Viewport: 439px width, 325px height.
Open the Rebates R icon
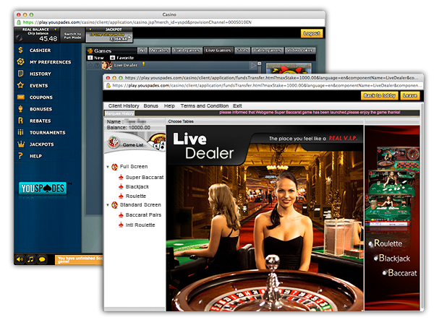(20, 121)
